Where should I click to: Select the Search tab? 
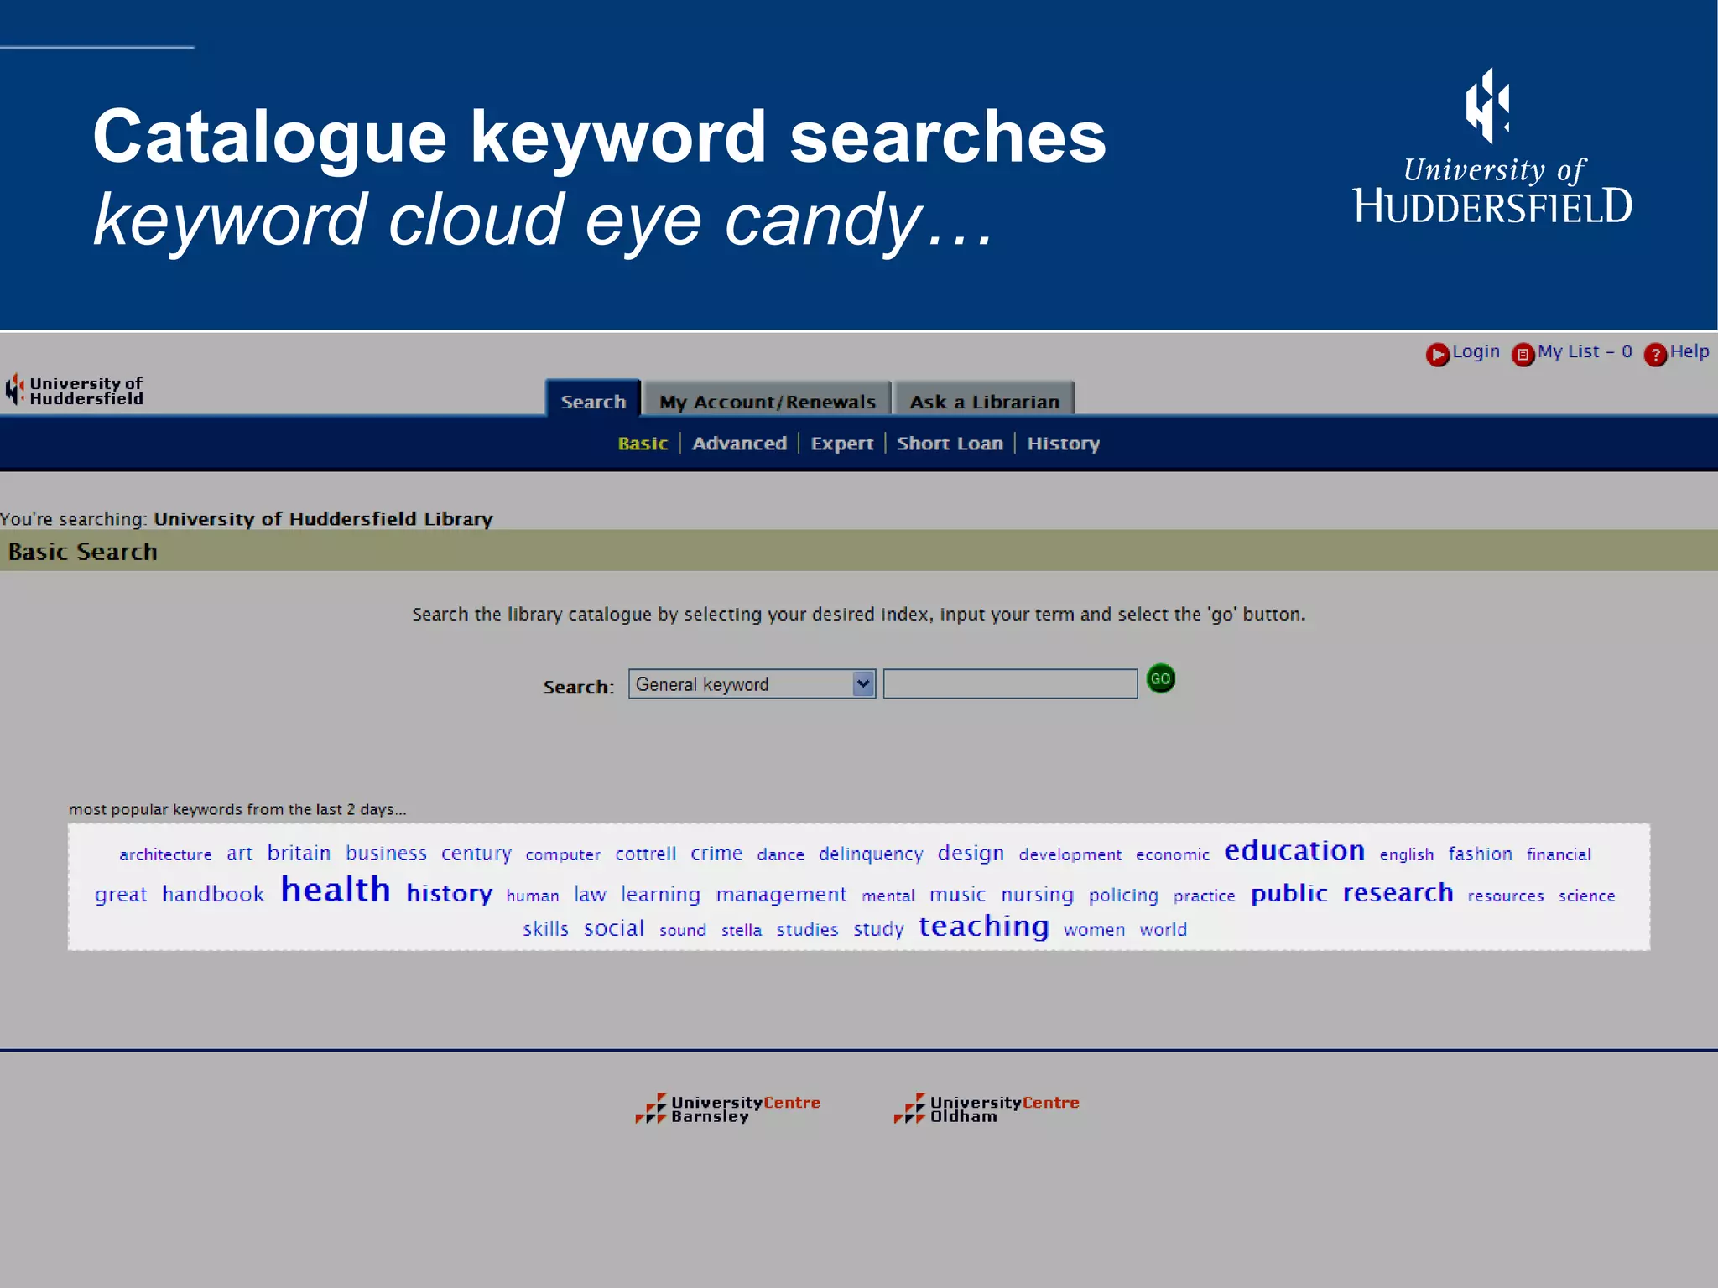tap(593, 402)
